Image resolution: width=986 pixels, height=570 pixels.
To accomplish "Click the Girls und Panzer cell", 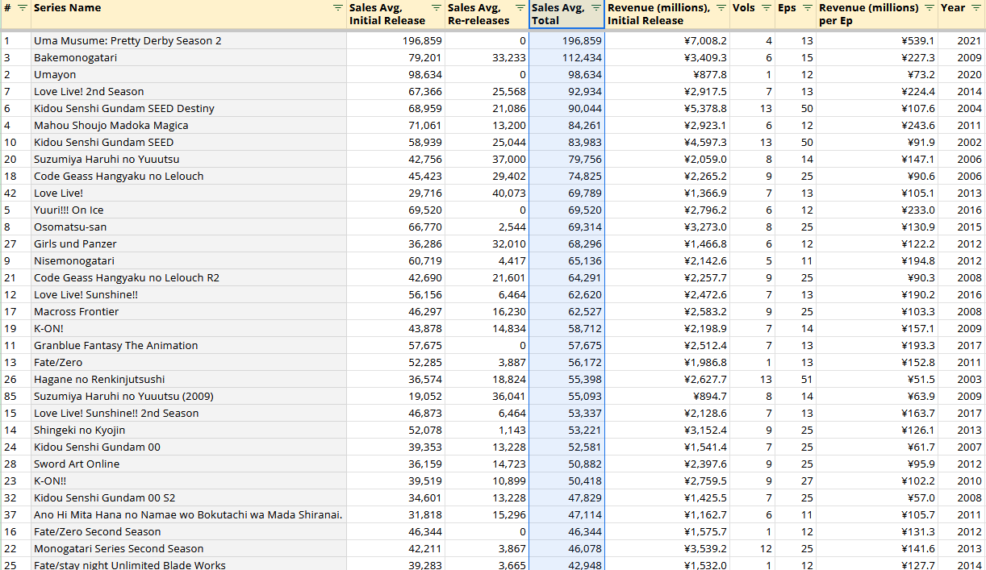I will coord(189,243).
